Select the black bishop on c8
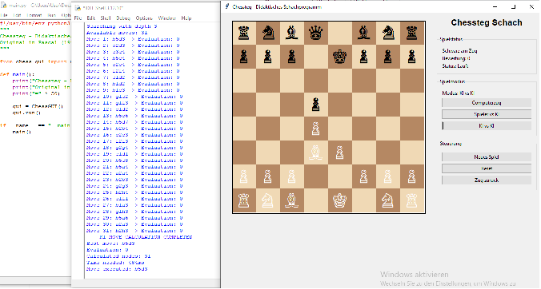The height and width of the screenshot is (289, 541). (292, 34)
